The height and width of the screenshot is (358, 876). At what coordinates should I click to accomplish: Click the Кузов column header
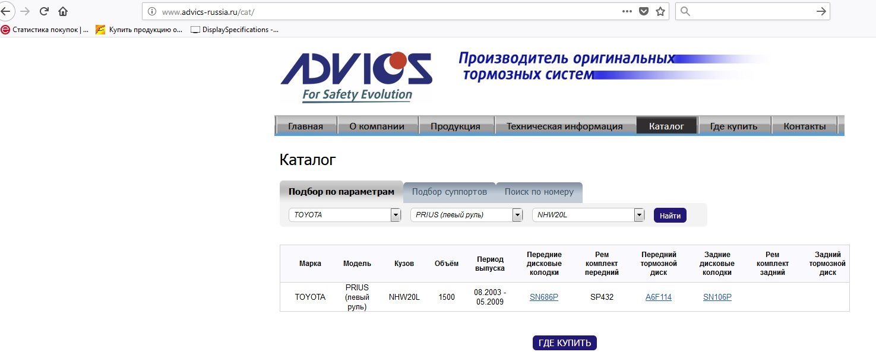click(404, 264)
